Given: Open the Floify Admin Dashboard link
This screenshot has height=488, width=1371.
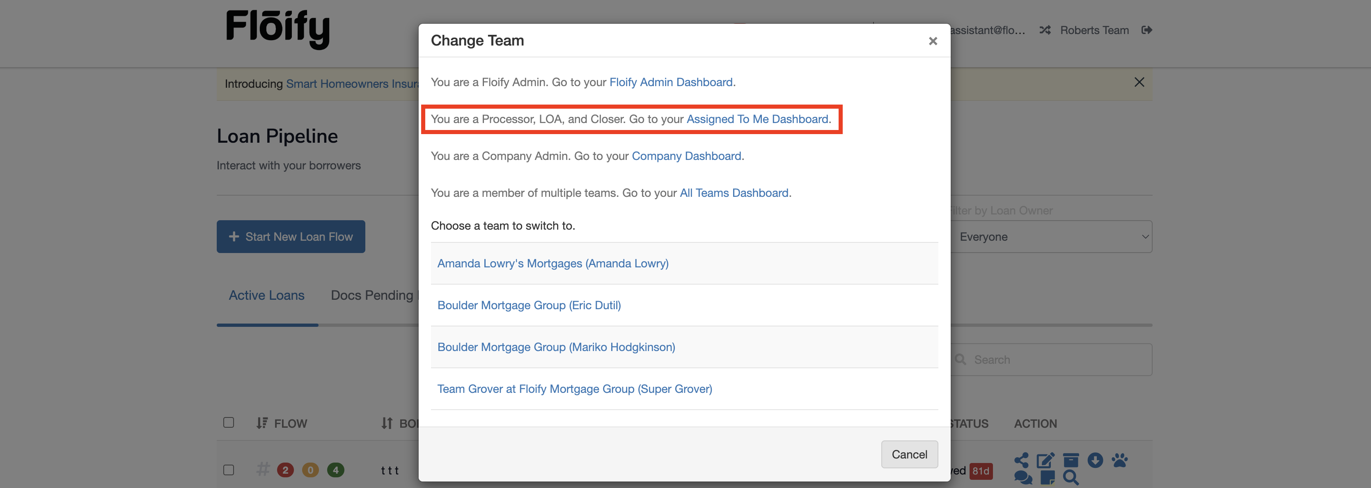Looking at the screenshot, I should tap(671, 82).
